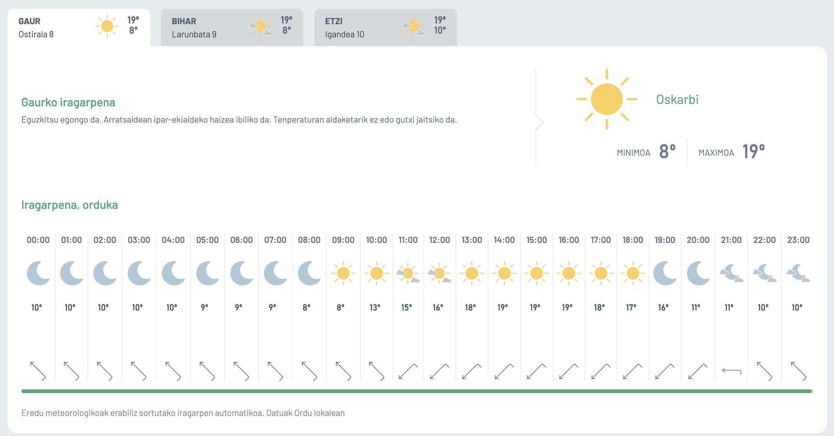The height and width of the screenshot is (436, 834).
Task: Click the partly cloudy icon in BIHAR tab
Action: [260, 26]
